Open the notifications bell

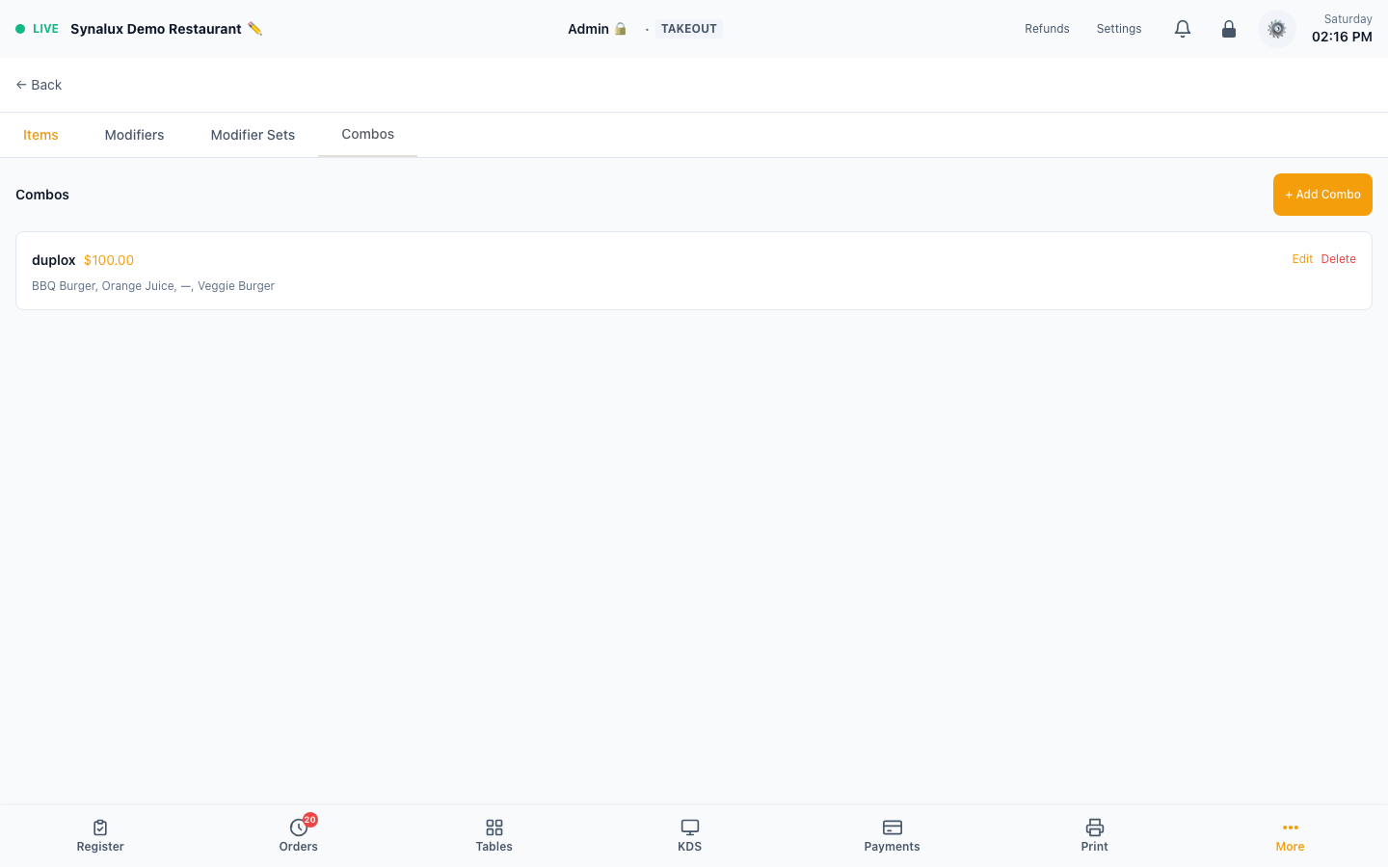(1183, 29)
